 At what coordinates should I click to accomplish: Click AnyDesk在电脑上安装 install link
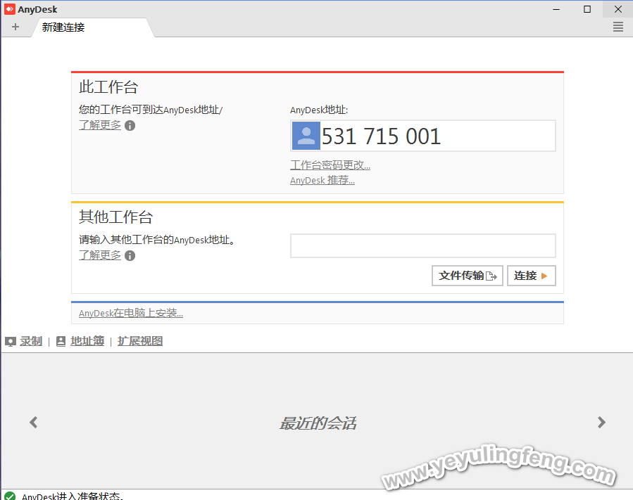coord(131,313)
